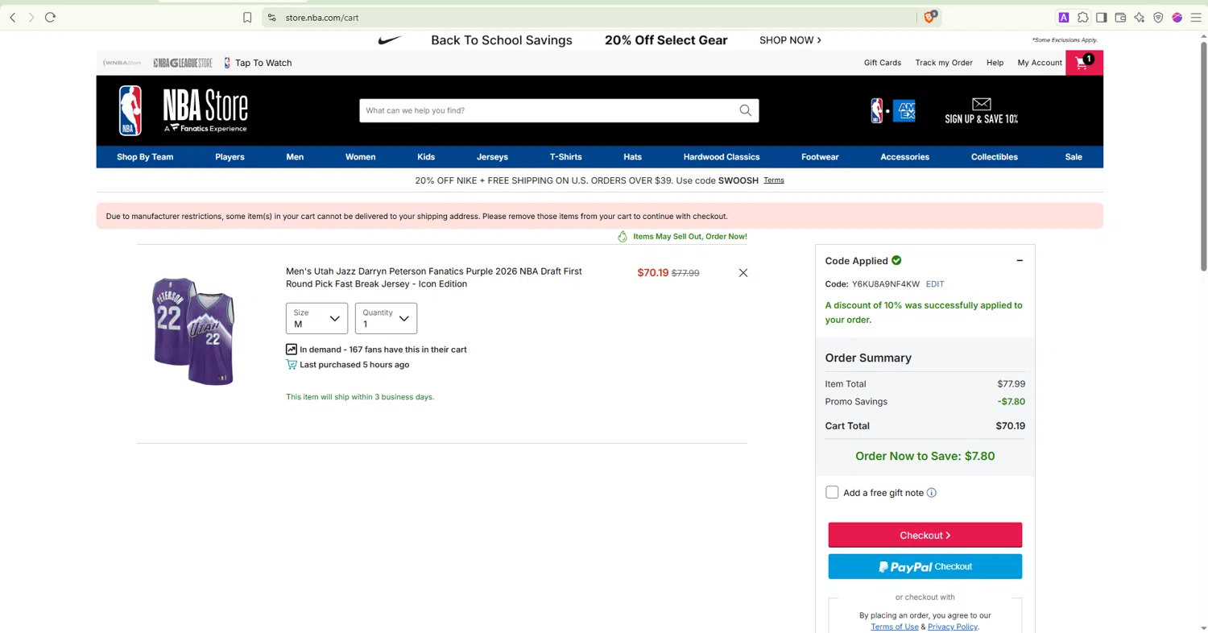Reload the cart page
This screenshot has height=633, width=1208.
click(x=50, y=17)
